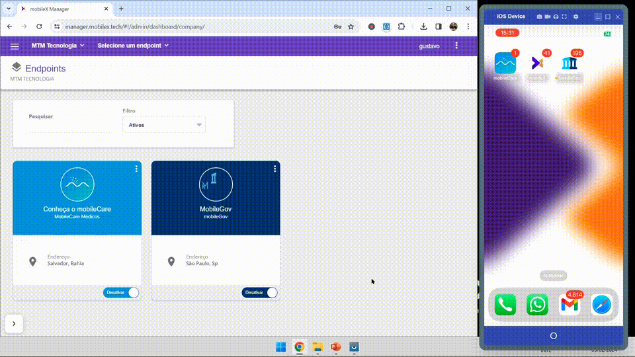Open the three-dot menu on the MobileGov card
Viewport: 635px width, 357px height.
(275, 169)
